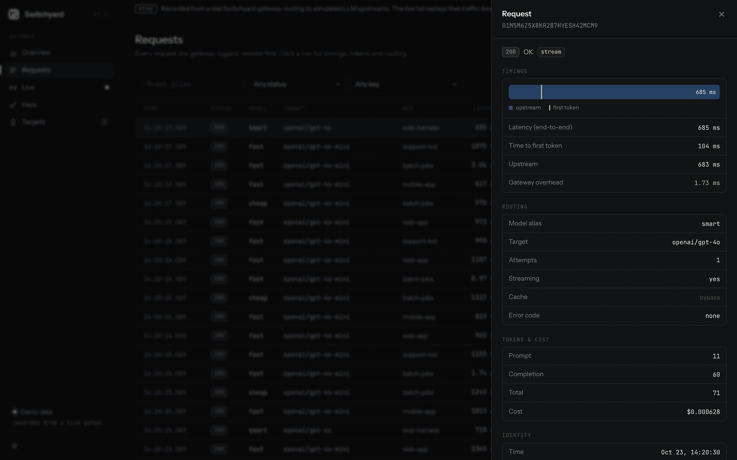Click the Attempts row value 1

tap(718, 260)
